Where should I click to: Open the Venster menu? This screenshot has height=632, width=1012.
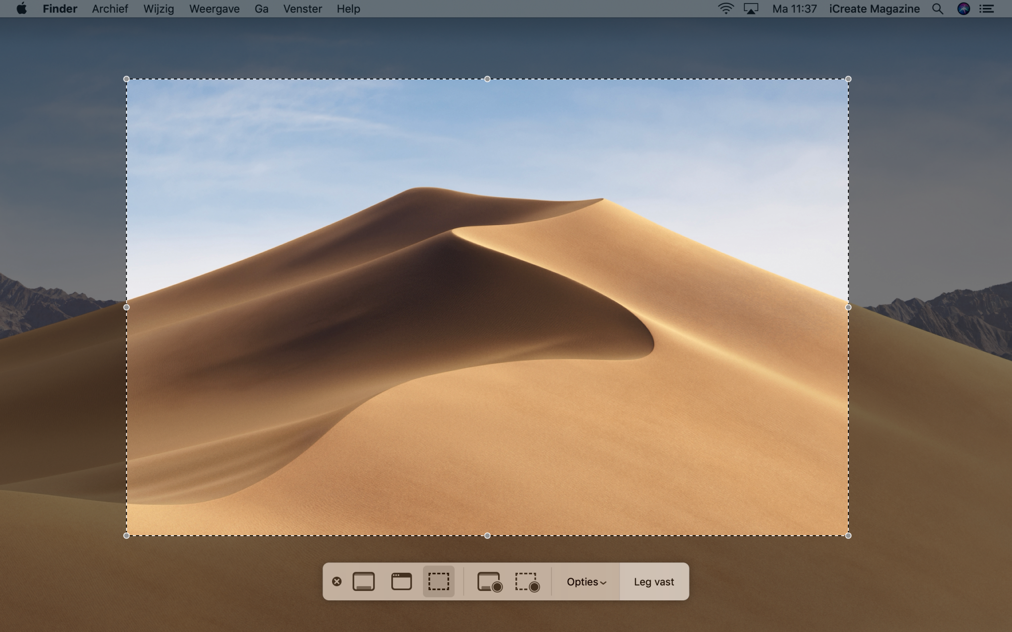pos(302,8)
